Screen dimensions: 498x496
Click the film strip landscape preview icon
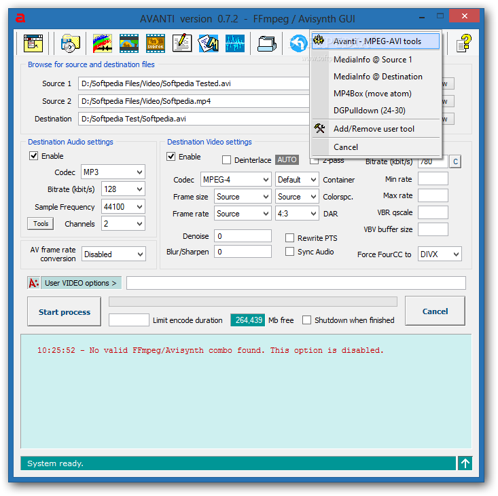(x=129, y=43)
